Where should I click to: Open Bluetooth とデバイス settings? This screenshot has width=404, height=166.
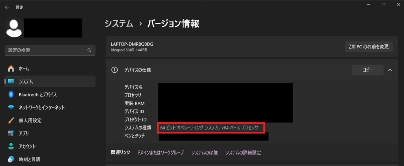coord(50,94)
